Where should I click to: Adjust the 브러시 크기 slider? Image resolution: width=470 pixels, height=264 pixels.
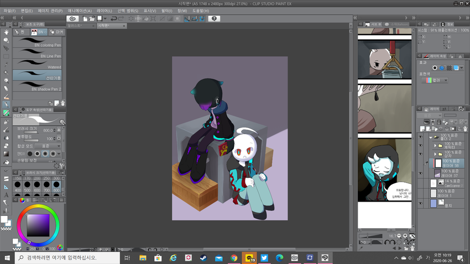tap(31, 132)
